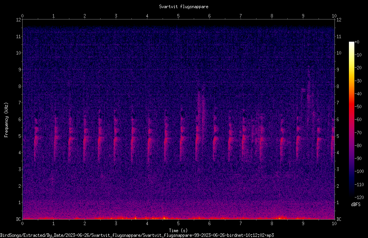Image resolution: width=368 pixels, height=238 pixels.
Task: Click the '5' tick on the bottom time axis
Action: point(179,224)
